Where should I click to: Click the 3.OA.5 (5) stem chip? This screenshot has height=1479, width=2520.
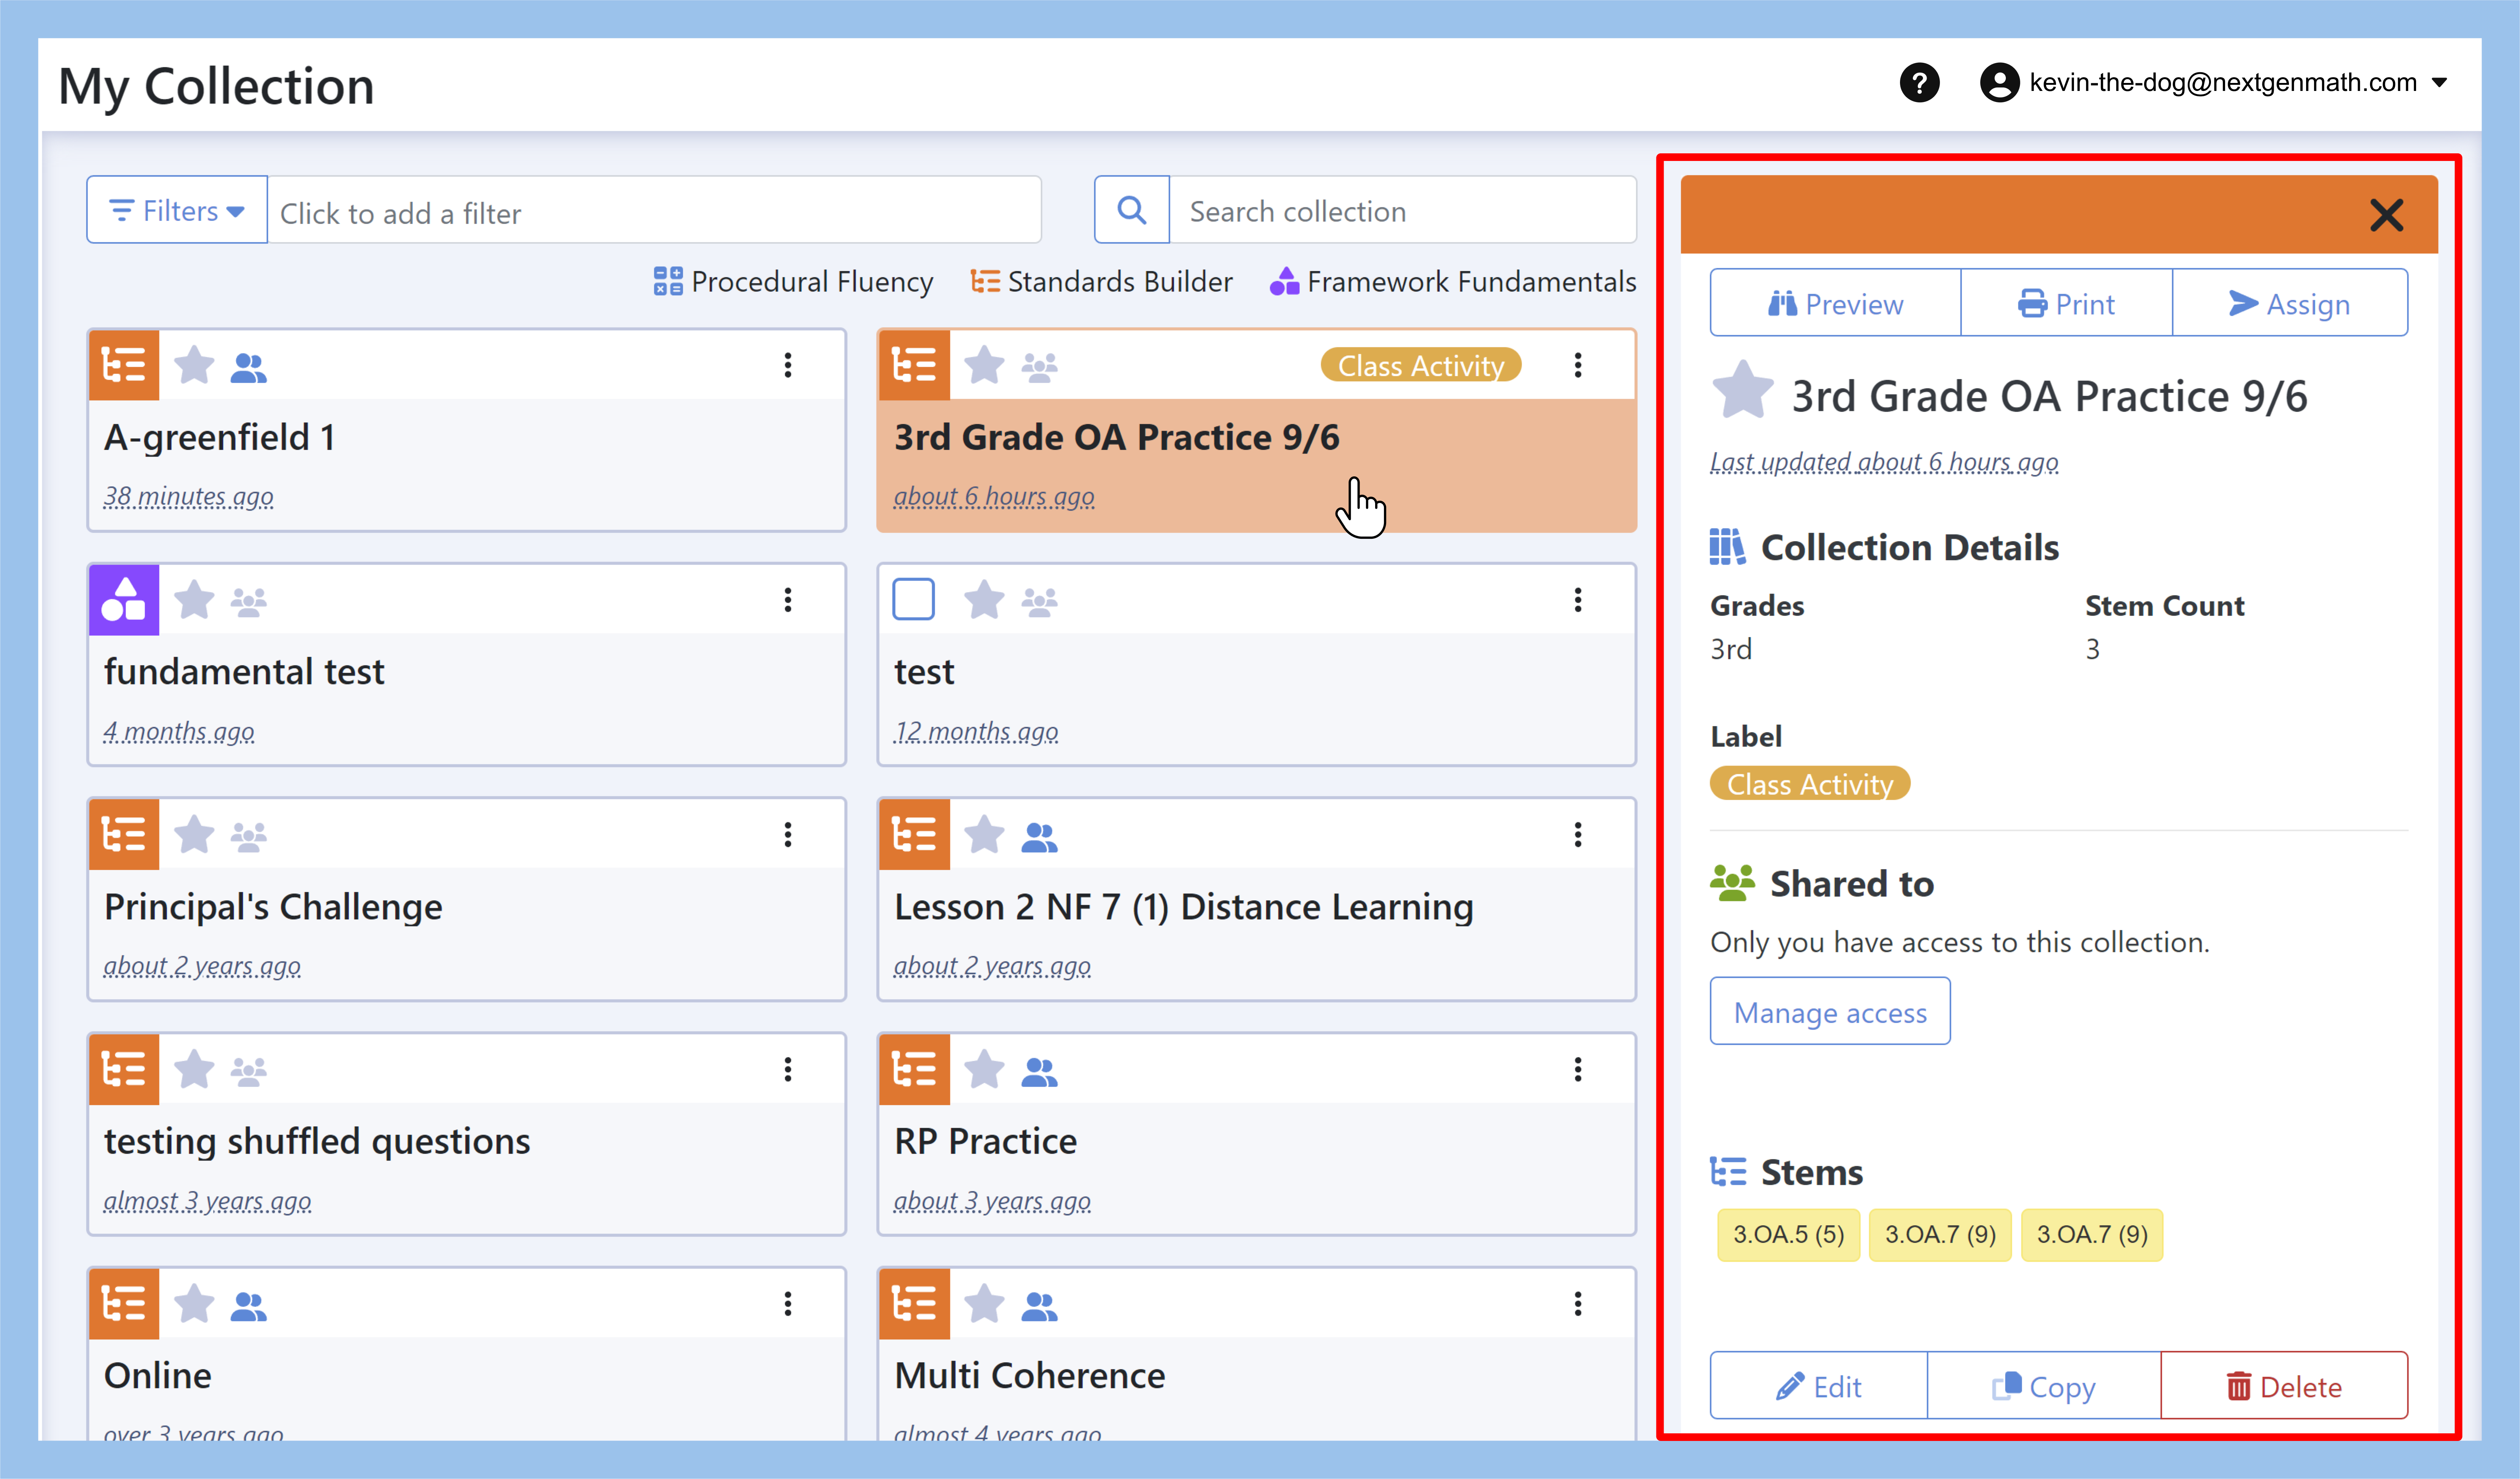coord(1788,1235)
